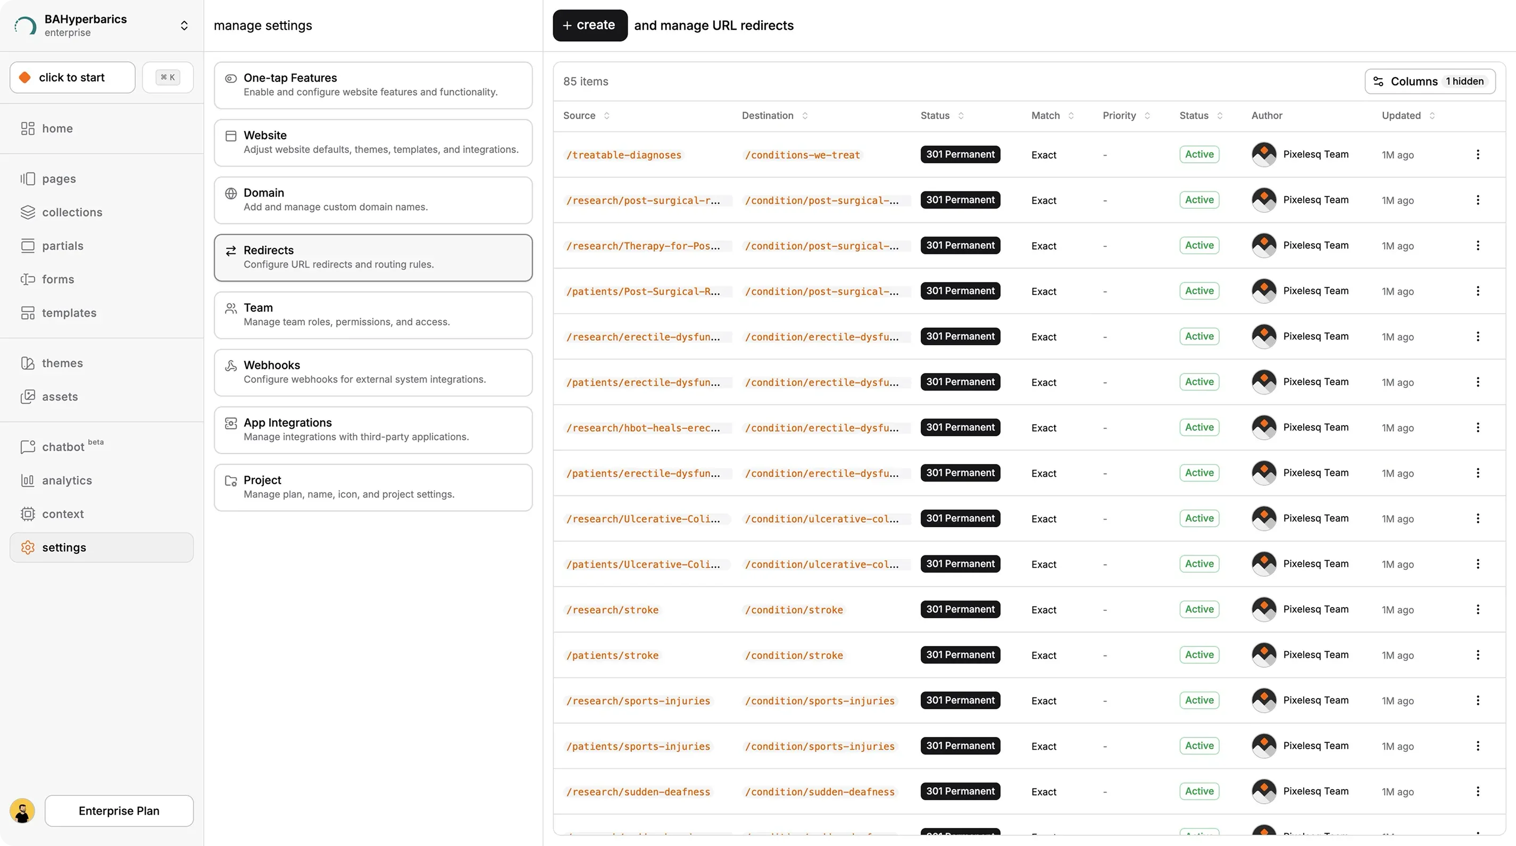Click the partials sidebar icon
The height and width of the screenshot is (846, 1516).
28,245
